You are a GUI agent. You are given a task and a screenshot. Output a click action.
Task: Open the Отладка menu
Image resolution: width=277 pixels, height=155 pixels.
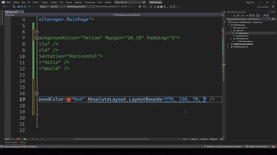pos(53,2)
